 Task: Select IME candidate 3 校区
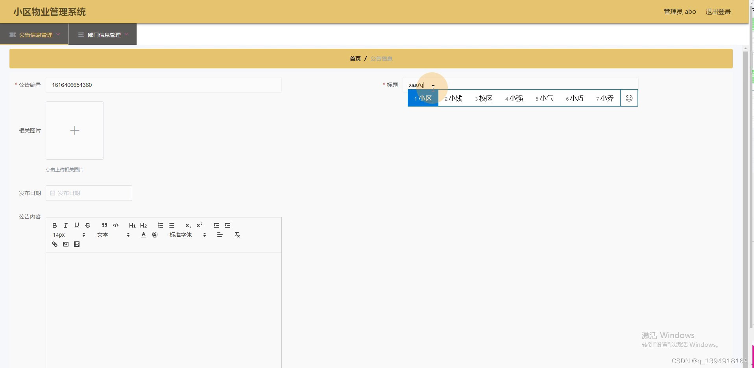click(484, 98)
